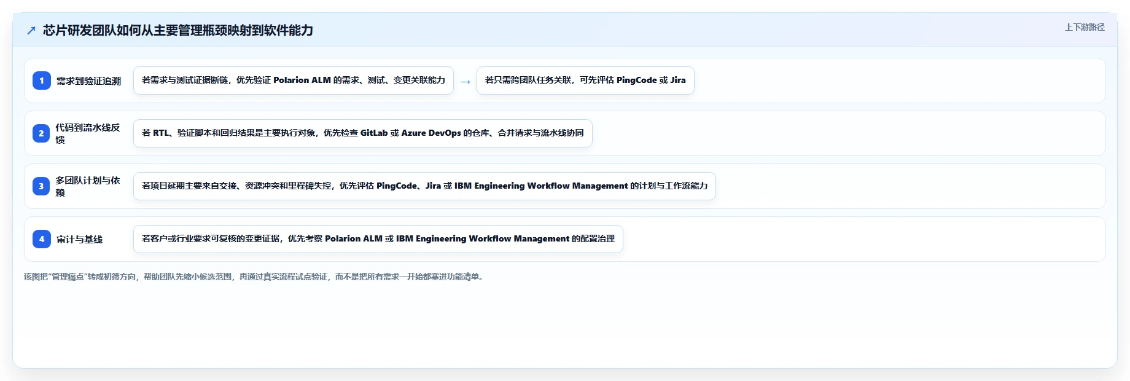1130x381 pixels.
Task: Click the 若项目延期主要来自交接 计划与工作流能力 box
Action: [424, 186]
